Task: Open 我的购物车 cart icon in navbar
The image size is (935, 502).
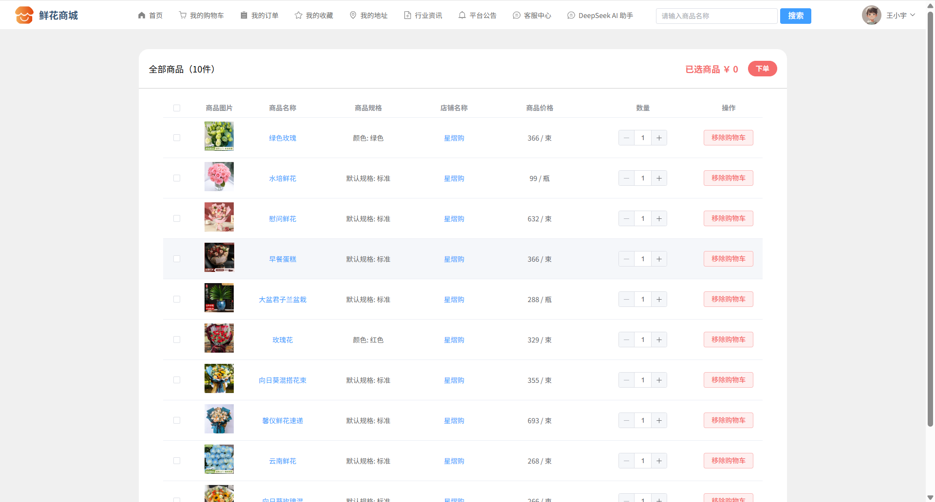Action: click(183, 16)
